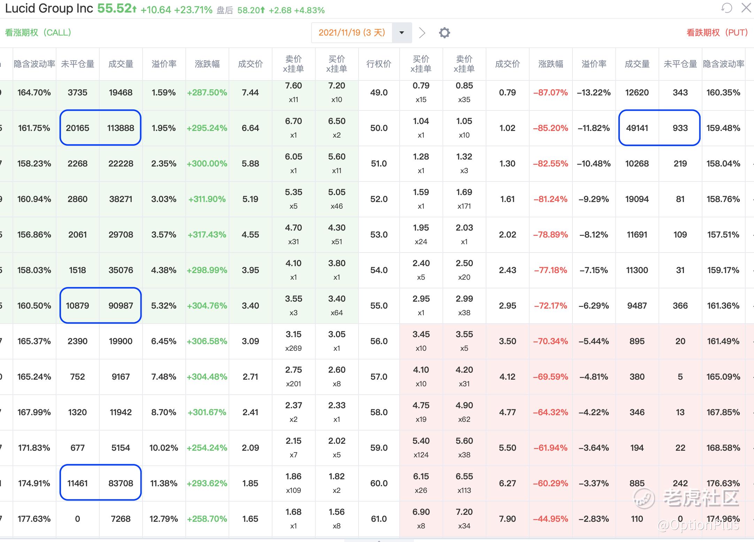Click call open interest 11461 cell
The width and height of the screenshot is (754, 542).
coord(77,483)
